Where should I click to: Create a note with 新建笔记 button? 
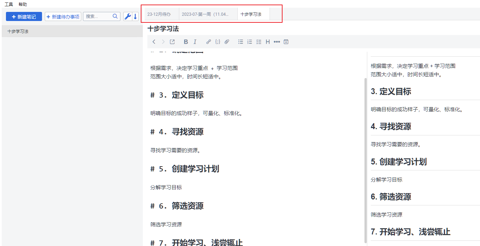point(23,16)
